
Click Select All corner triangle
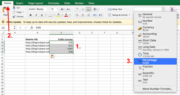coord(2,33)
